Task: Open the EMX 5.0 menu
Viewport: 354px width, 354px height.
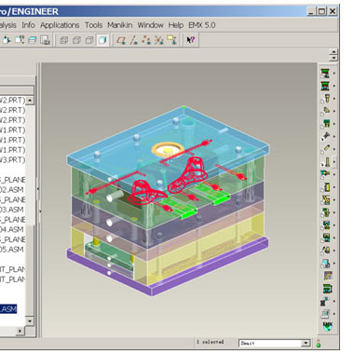Action: point(202,25)
